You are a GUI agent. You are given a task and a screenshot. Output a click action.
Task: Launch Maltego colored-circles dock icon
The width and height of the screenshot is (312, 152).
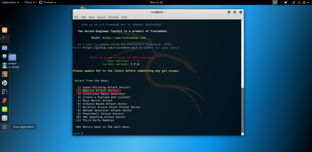pos(5,83)
